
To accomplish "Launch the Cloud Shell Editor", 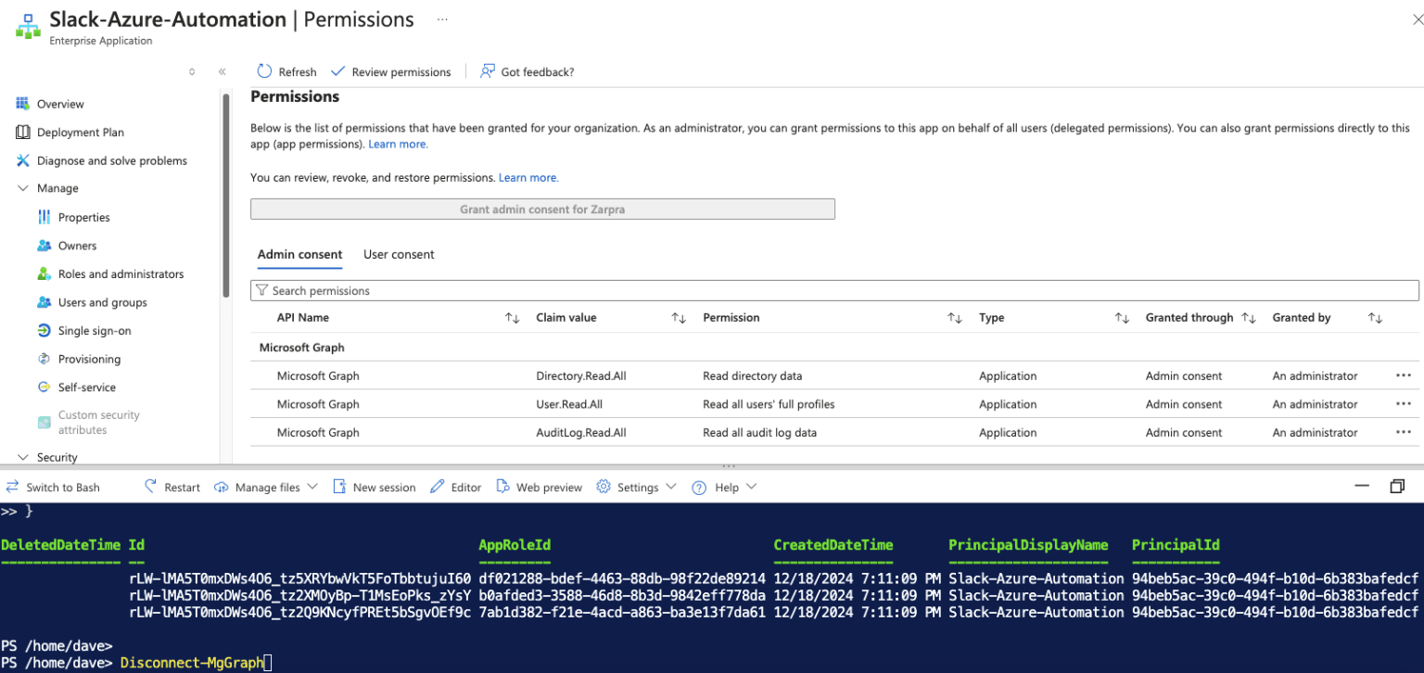I will (455, 486).
